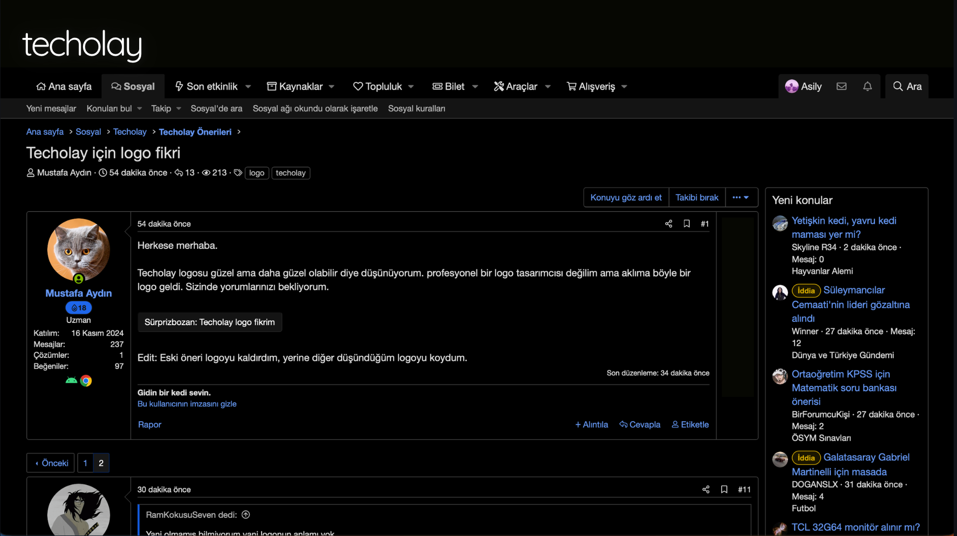Image resolution: width=957 pixels, height=536 pixels.
Task: Click post number #1 permalink
Action: [x=705, y=224]
